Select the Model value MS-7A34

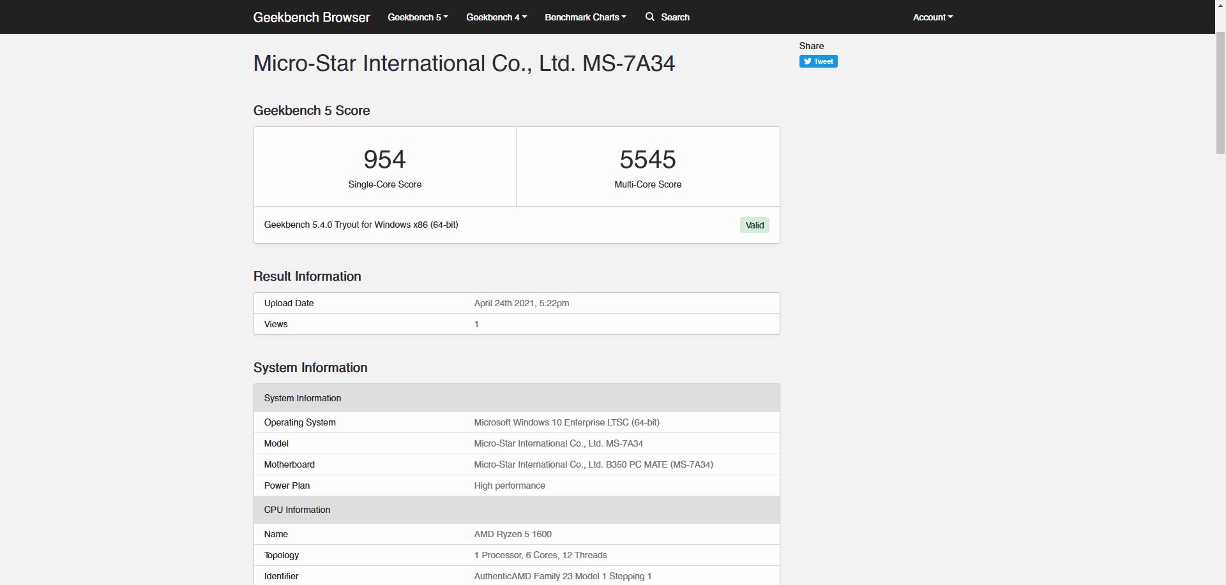point(558,443)
